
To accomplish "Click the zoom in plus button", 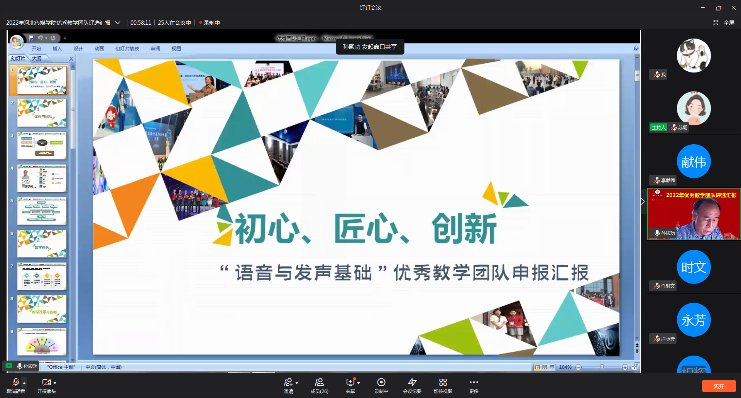I will pos(625,367).
